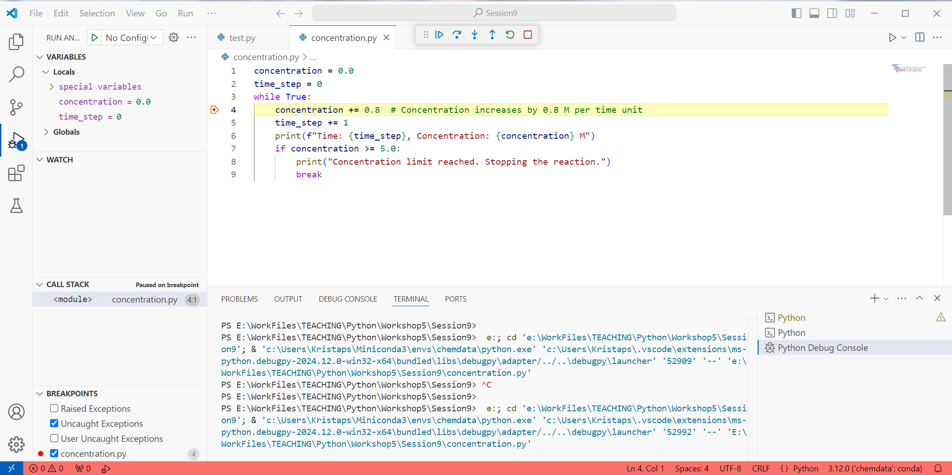
Task: Run Python file from editor title play icon
Action: click(892, 37)
